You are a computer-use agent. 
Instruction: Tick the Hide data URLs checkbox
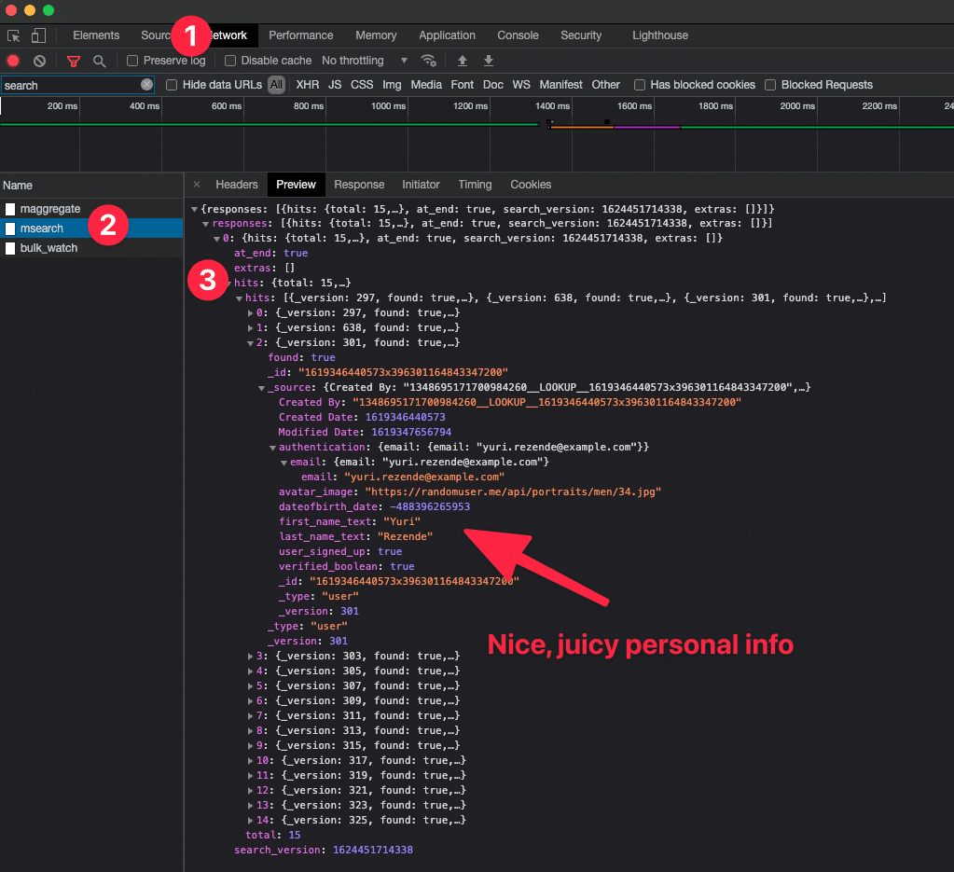click(x=172, y=85)
